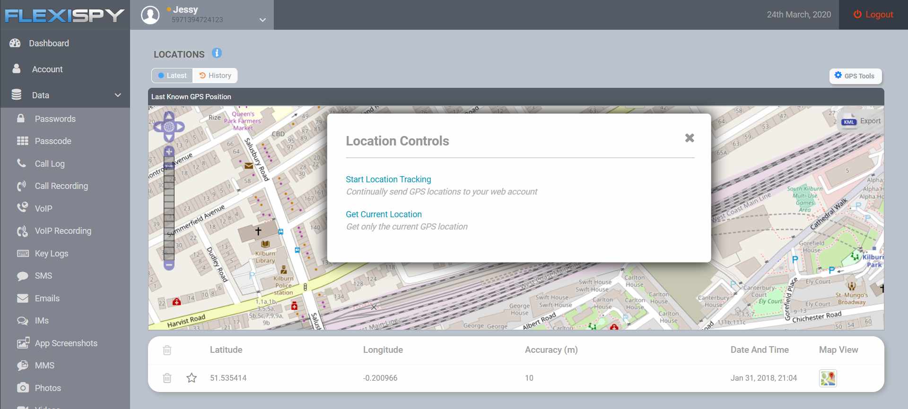This screenshot has height=409, width=908.
Task: Click the Photos camera icon
Action: pos(23,388)
